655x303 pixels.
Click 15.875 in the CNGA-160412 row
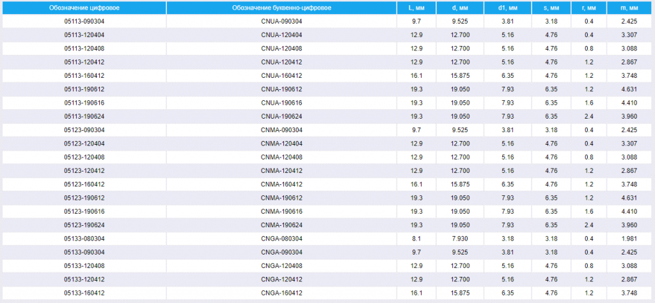point(461,293)
